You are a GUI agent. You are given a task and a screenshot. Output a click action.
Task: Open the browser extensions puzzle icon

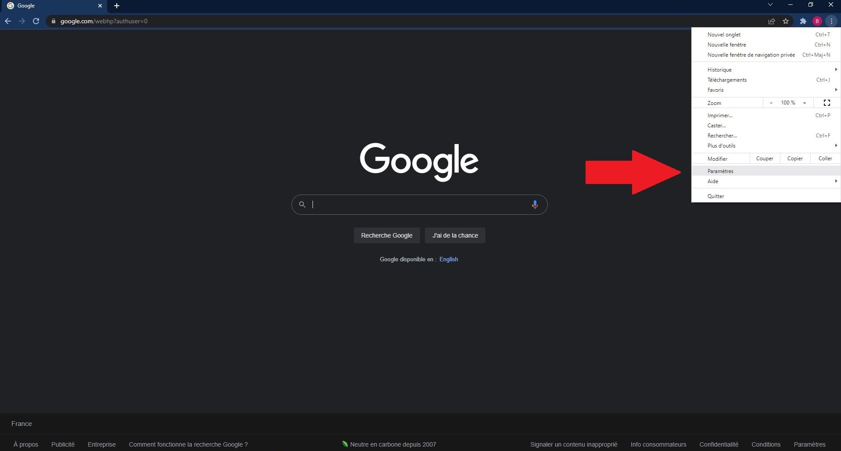coord(802,21)
